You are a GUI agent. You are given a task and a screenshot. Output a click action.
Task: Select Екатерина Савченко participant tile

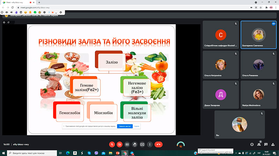coord(258,36)
